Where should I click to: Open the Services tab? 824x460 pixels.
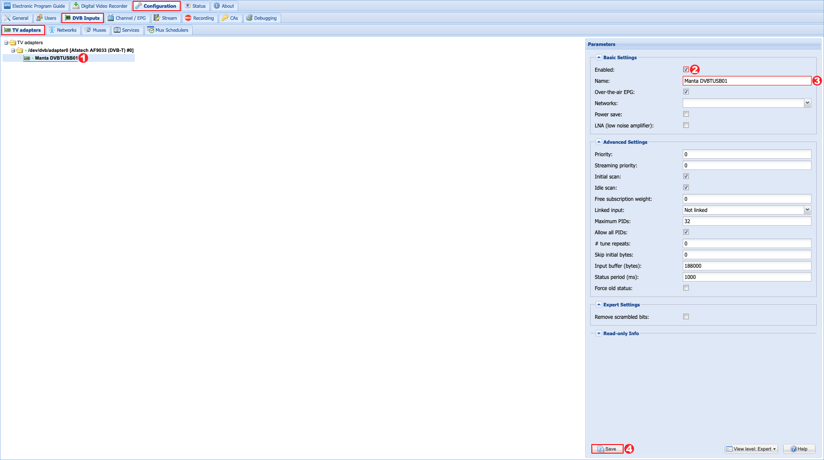[x=127, y=30]
